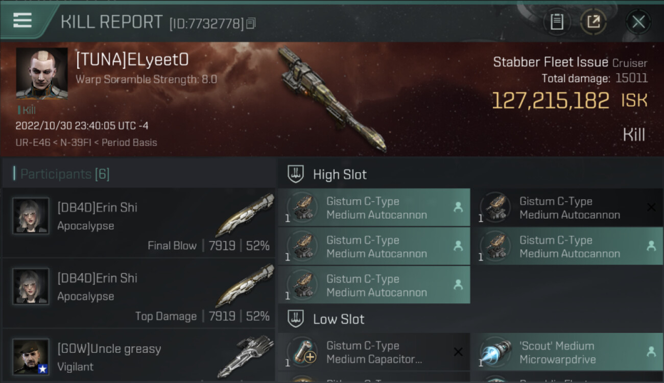The width and height of the screenshot is (664, 383).
Task: Share kill report via export icon
Action: point(593,21)
